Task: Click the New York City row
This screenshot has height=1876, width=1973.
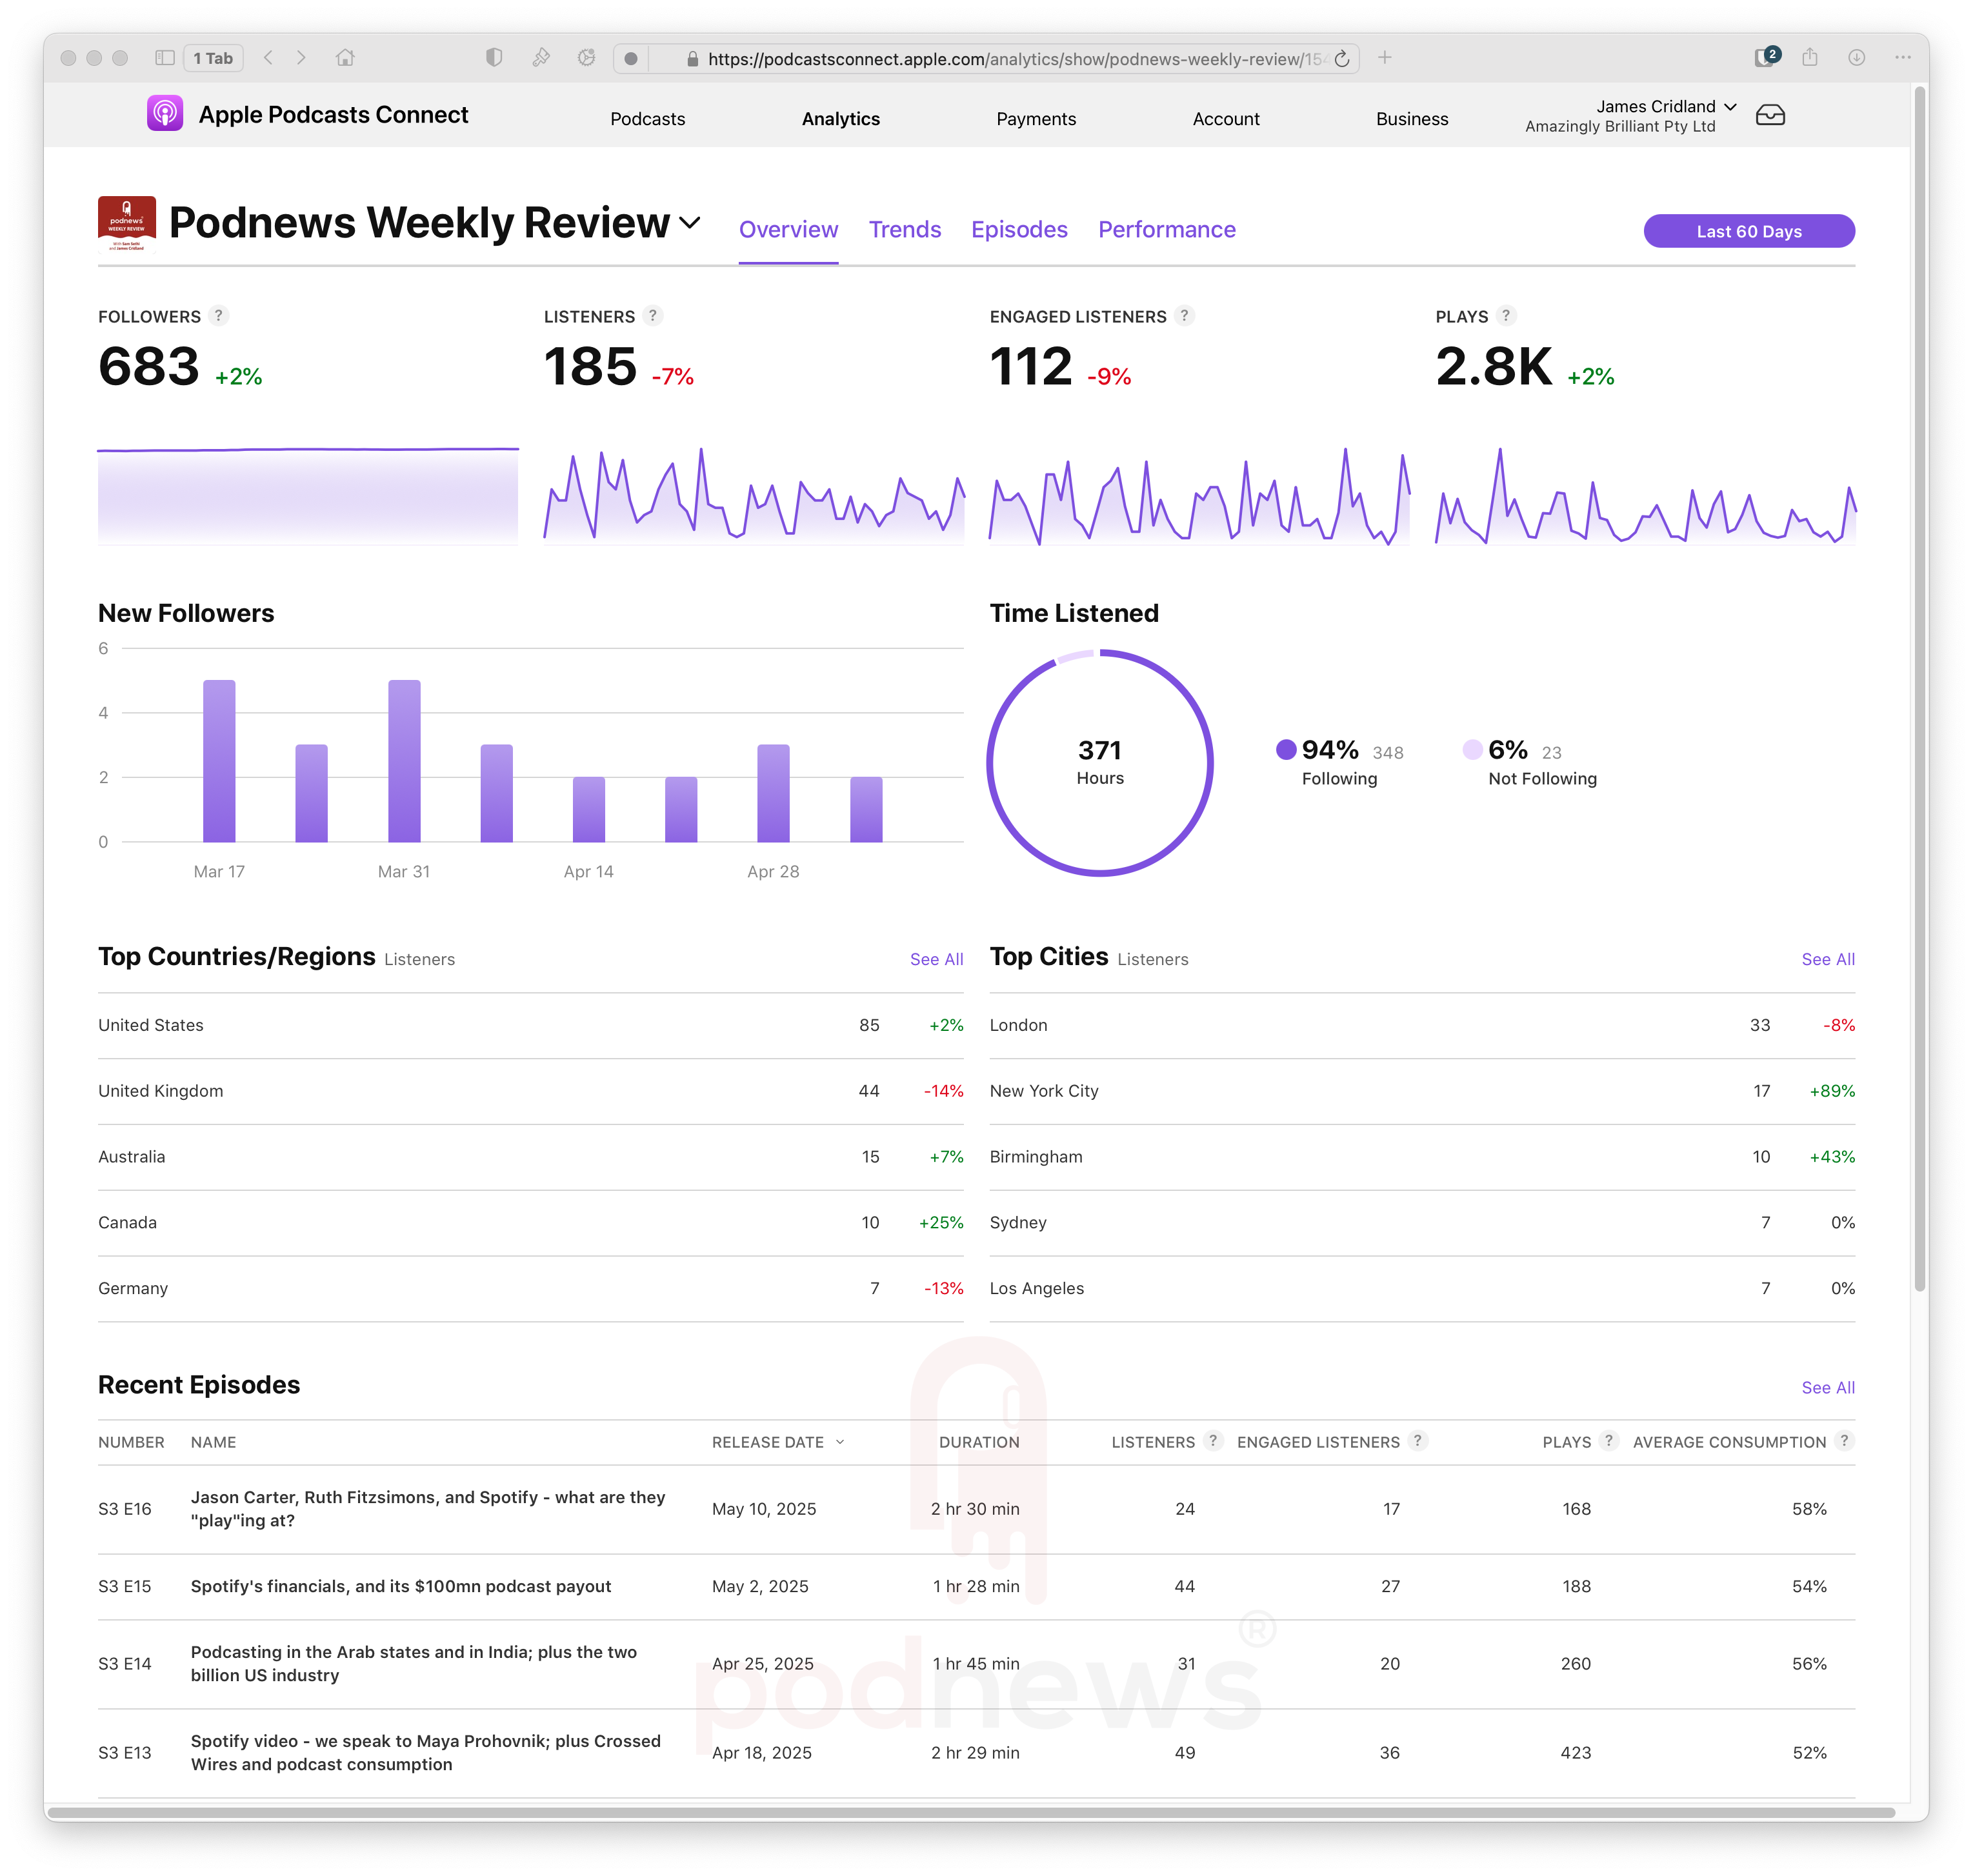Action: (x=1422, y=1091)
